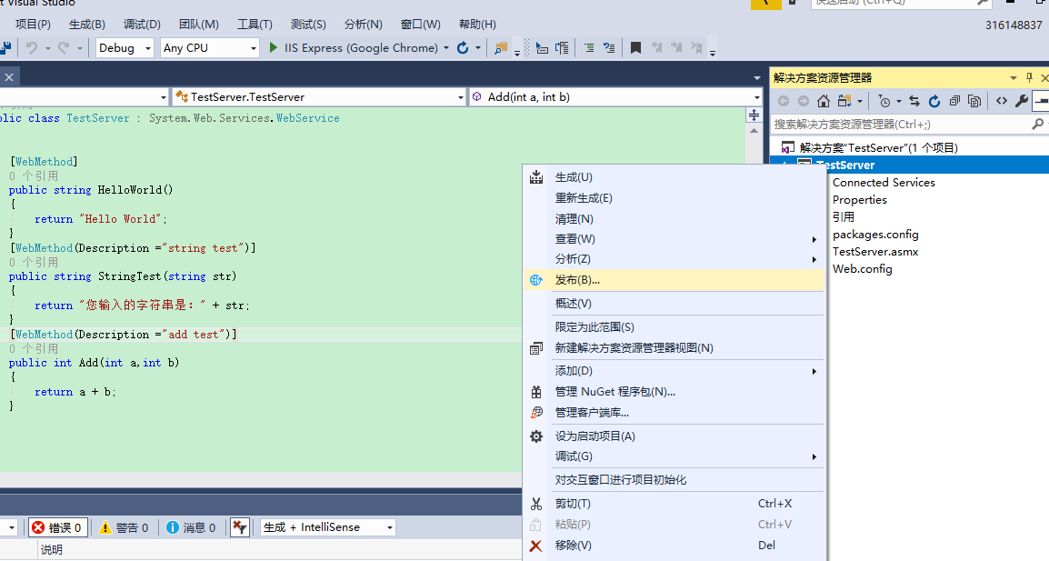The width and height of the screenshot is (1049, 561).
Task: Toggle show all files in Solution Explorer
Action: point(974,101)
